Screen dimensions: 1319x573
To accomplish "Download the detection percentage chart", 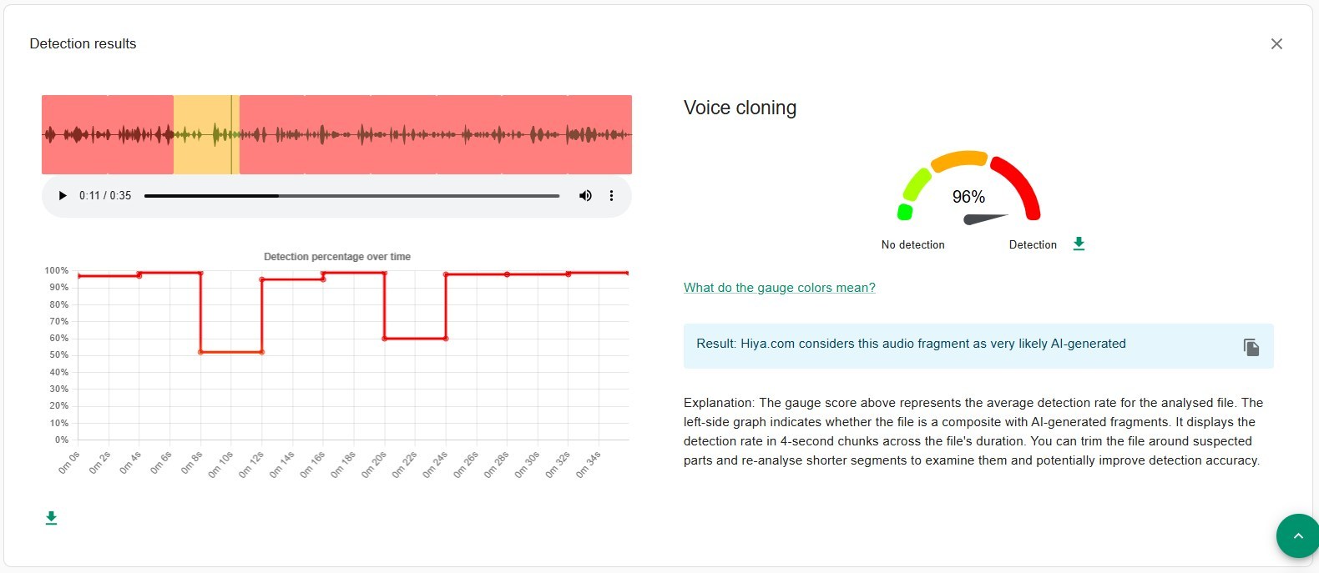I will 51,518.
